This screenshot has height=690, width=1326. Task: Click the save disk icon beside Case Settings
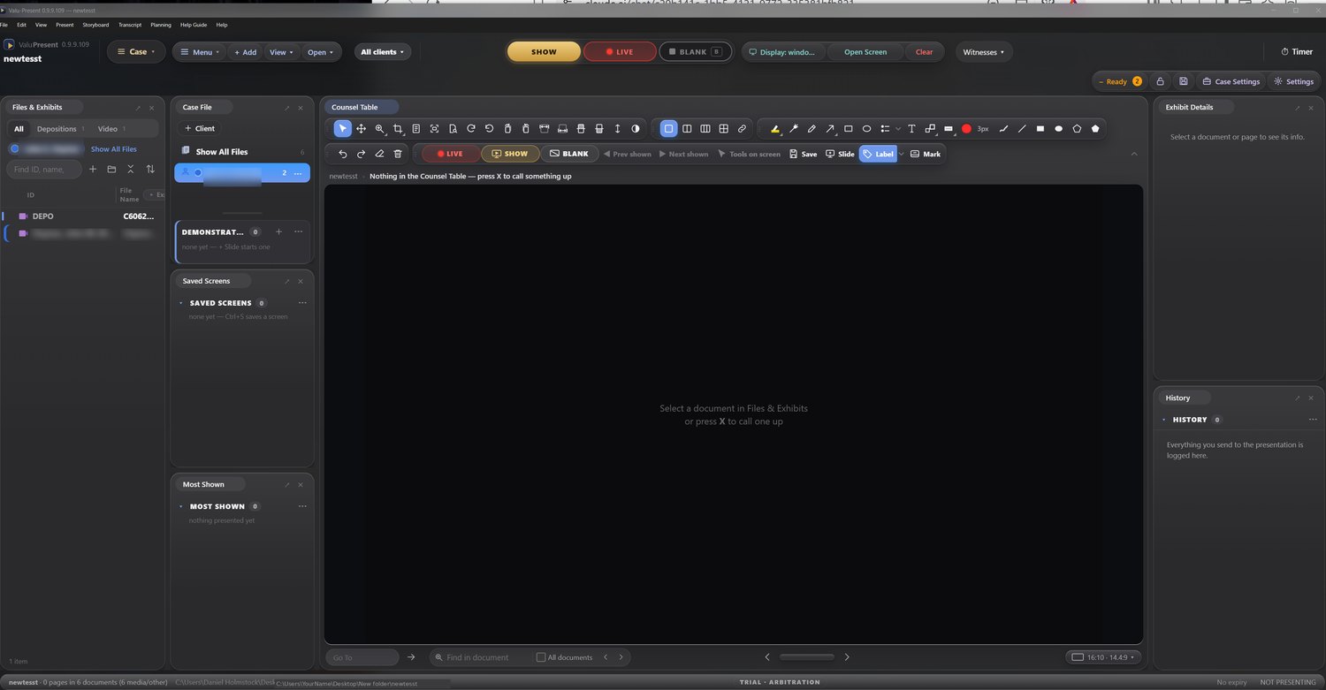click(x=1184, y=81)
